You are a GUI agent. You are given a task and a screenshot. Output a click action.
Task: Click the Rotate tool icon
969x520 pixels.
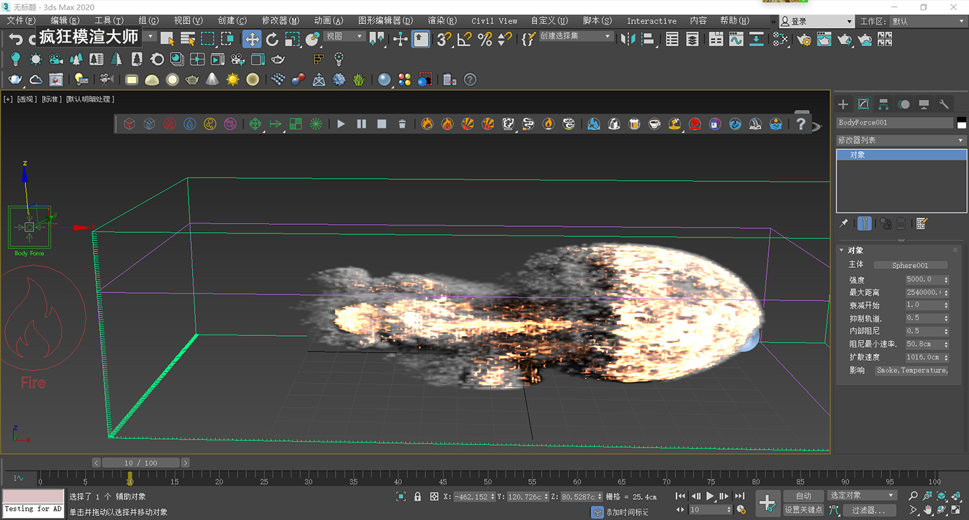[x=272, y=39]
